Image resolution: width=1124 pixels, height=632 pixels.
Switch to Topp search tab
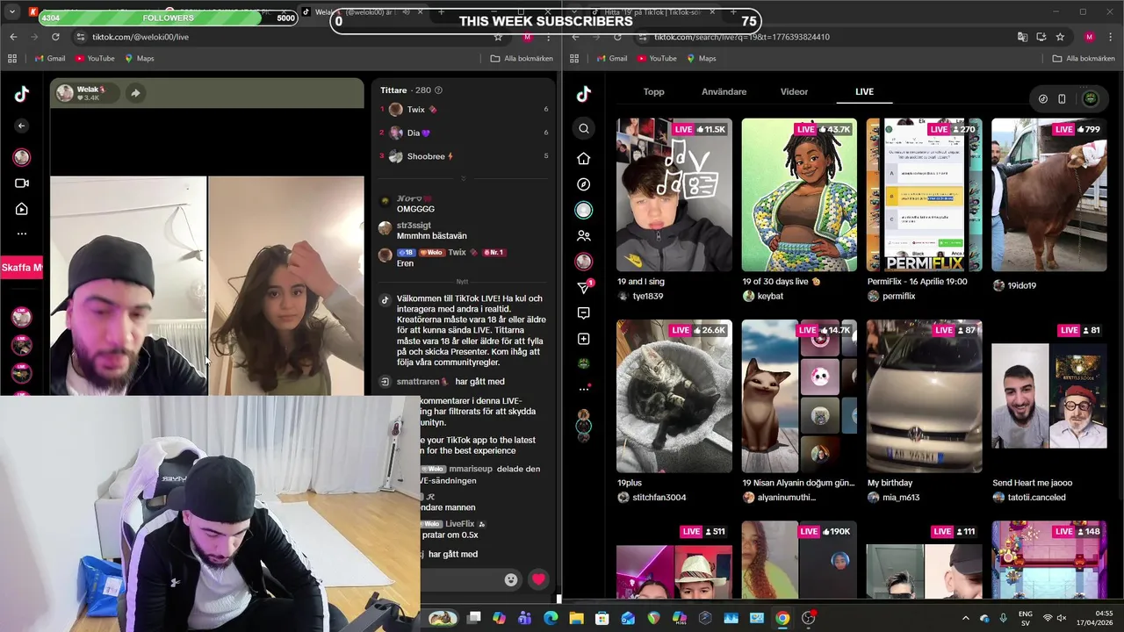point(653,91)
